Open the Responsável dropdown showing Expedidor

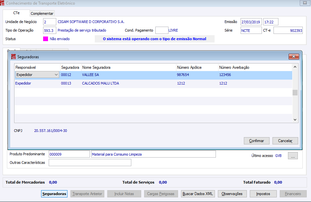coord(37,75)
